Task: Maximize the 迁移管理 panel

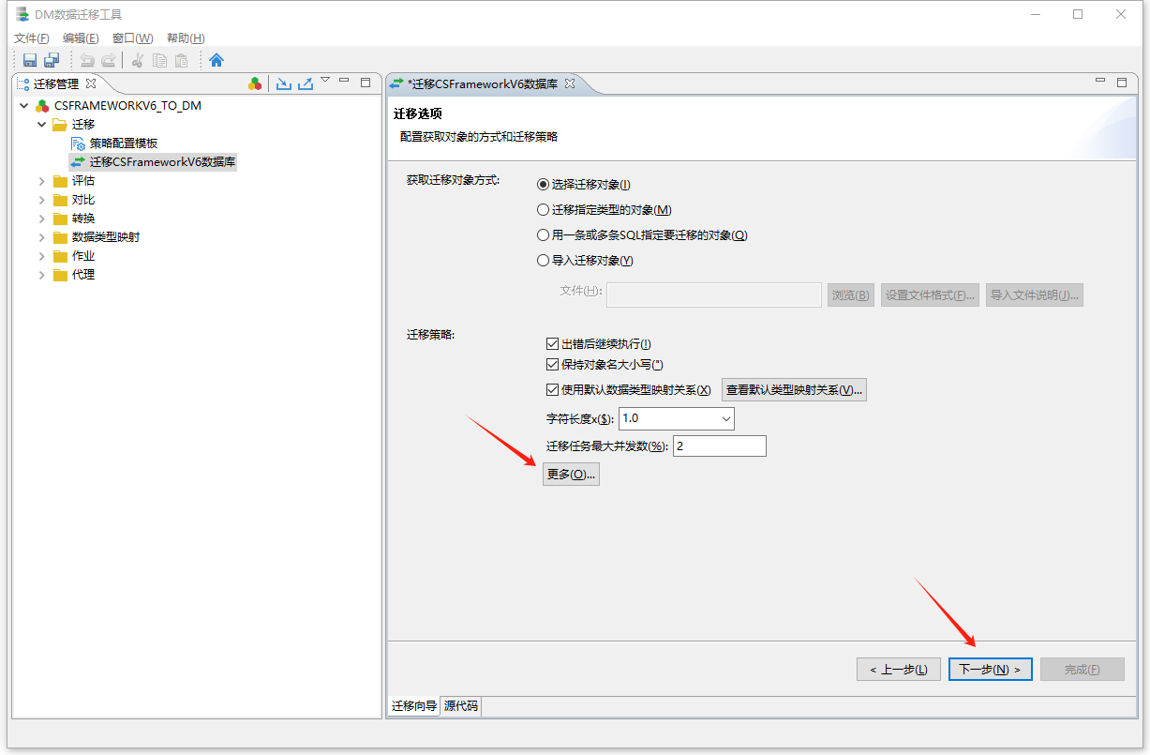Action: tap(366, 83)
